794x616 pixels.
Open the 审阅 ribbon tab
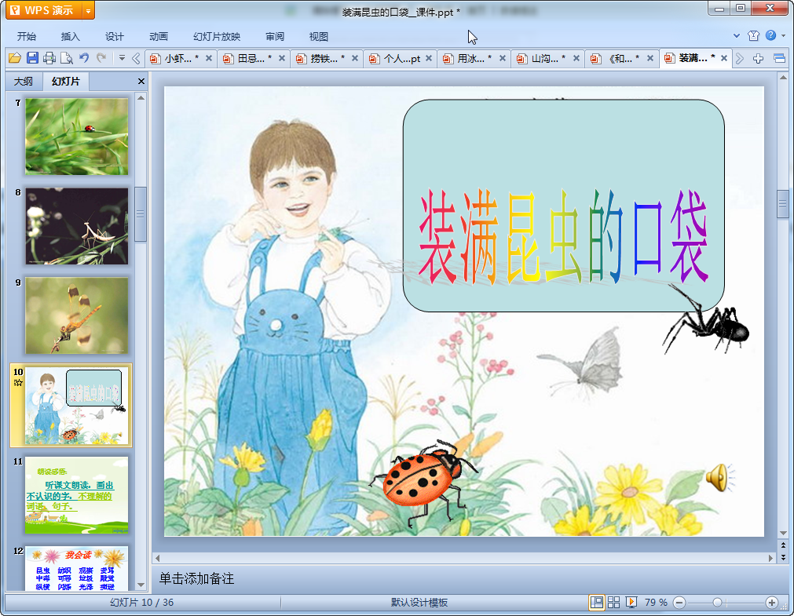(275, 36)
